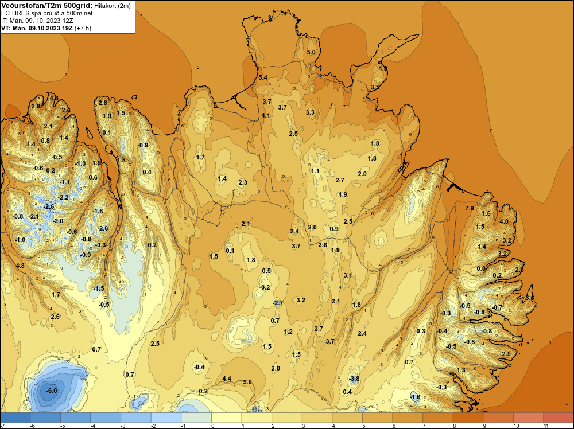This screenshot has height=429, width=574.
Task: Click legend swatch between -2 and -1
Action: coord(166,418)
